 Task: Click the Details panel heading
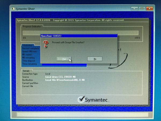(x=26, y=71)
